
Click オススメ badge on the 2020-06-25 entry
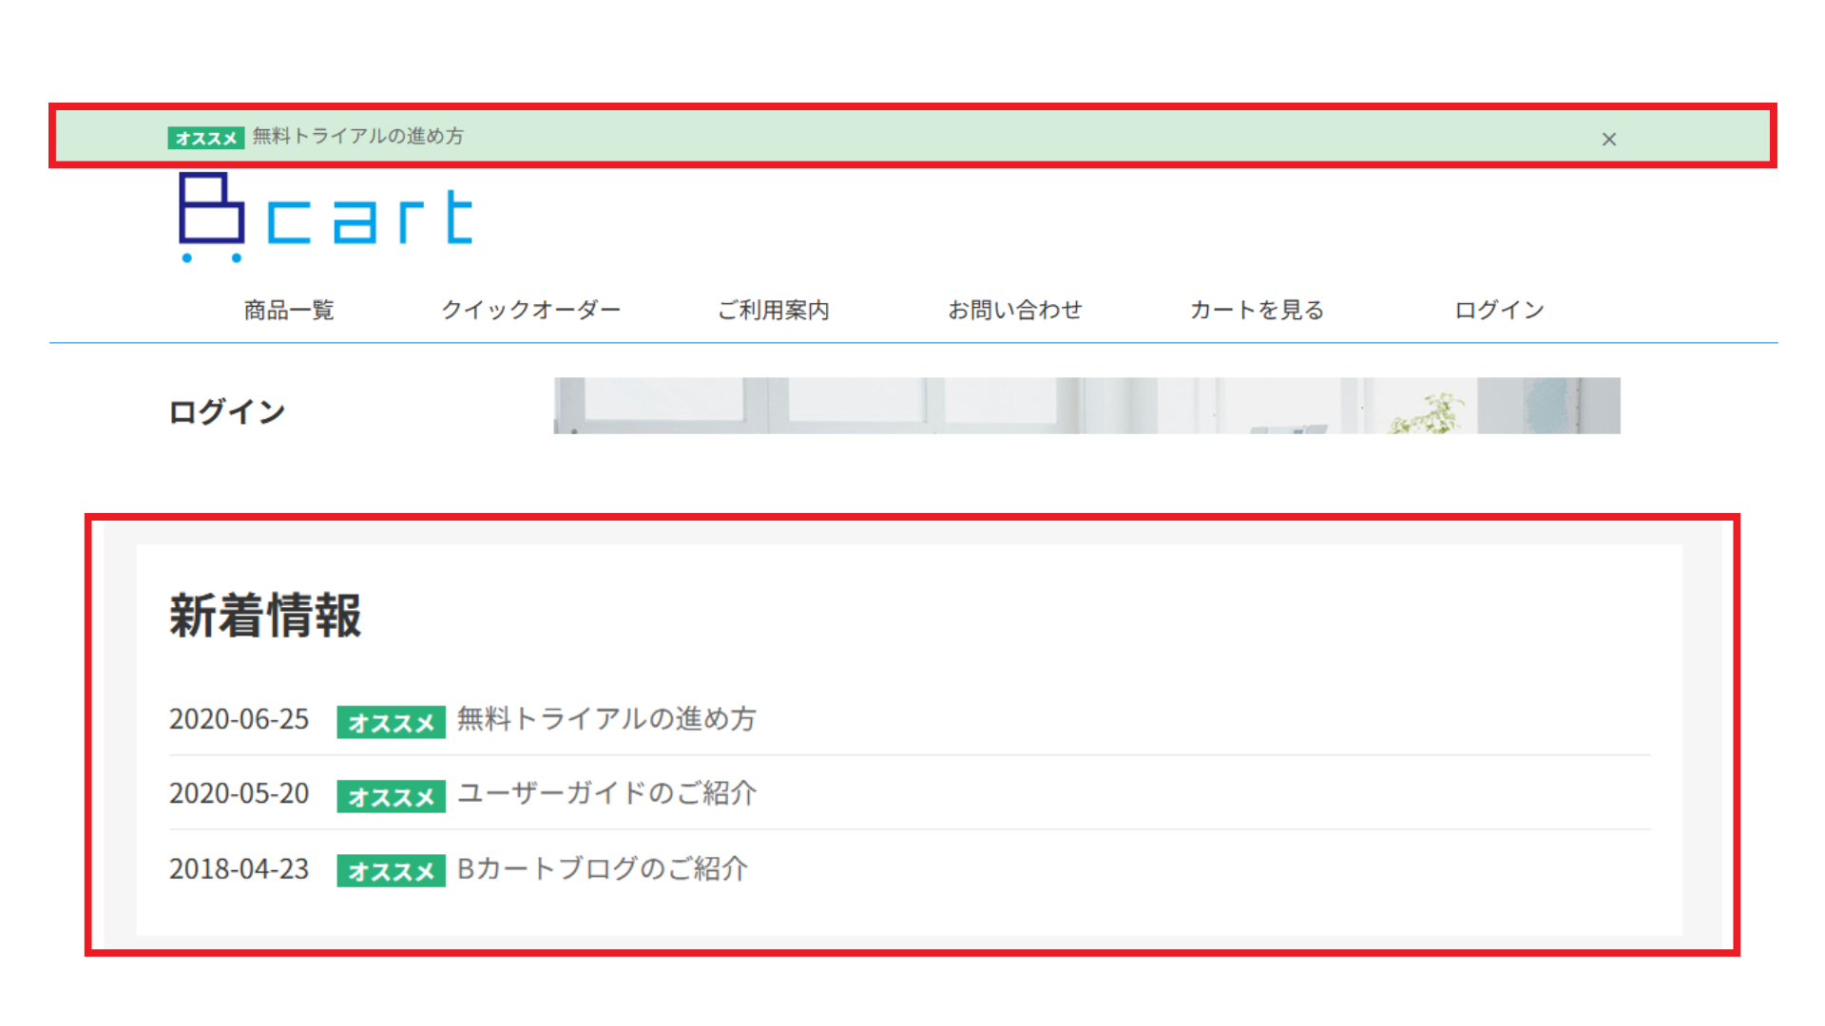click(391, 723)
